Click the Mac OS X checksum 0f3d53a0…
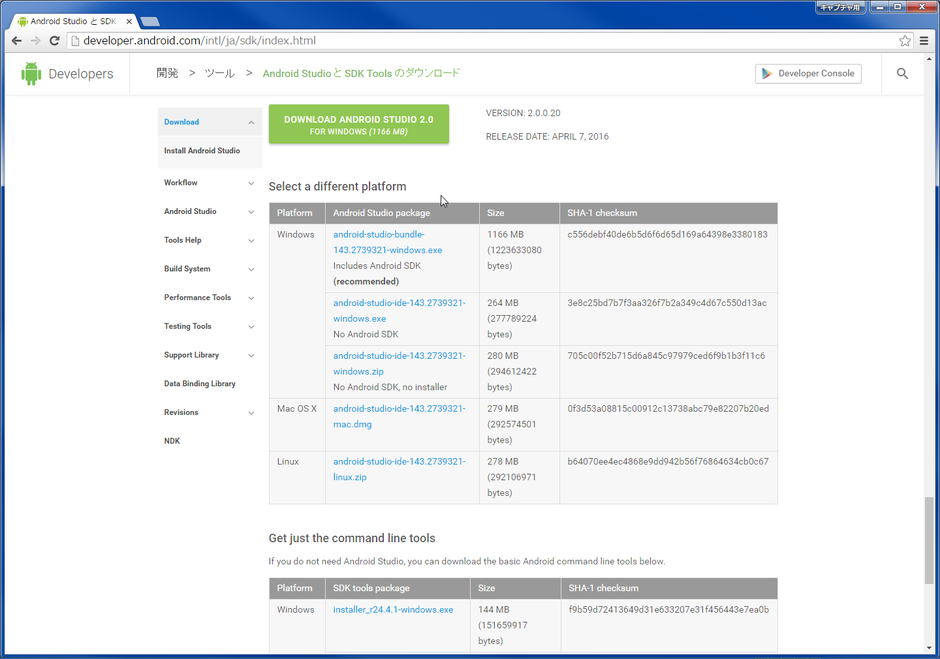Image resolution: width=940 pixels, height=659 pixels. (668, 408)
